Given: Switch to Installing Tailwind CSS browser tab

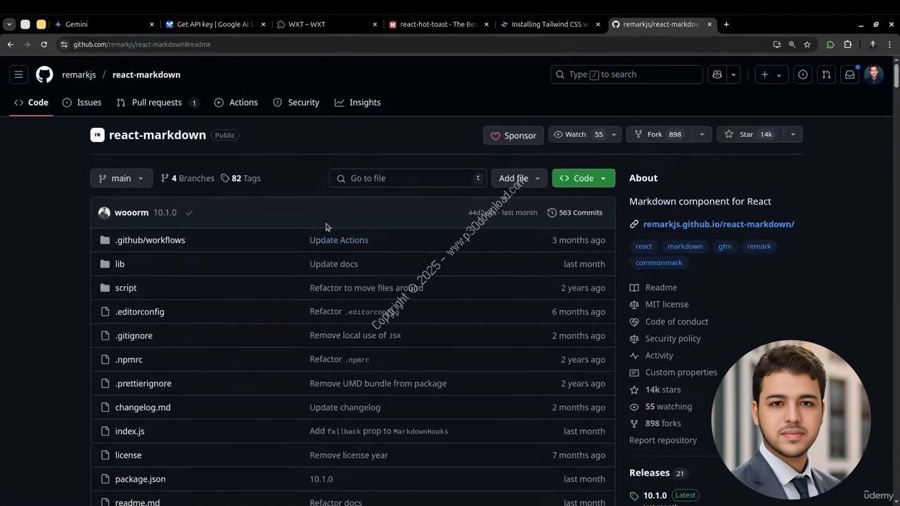Looking at the screenshot, I should [x=550, y=24].
